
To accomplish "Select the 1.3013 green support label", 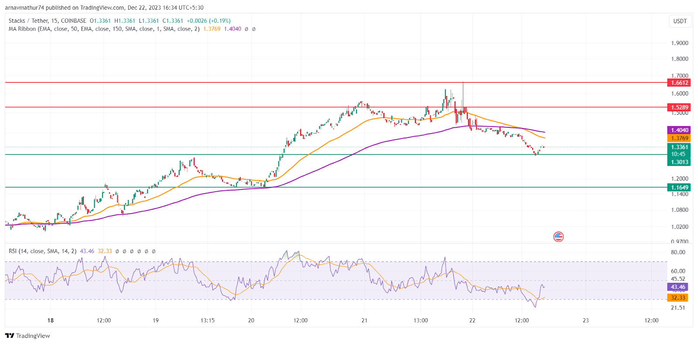I will [679, 162].
